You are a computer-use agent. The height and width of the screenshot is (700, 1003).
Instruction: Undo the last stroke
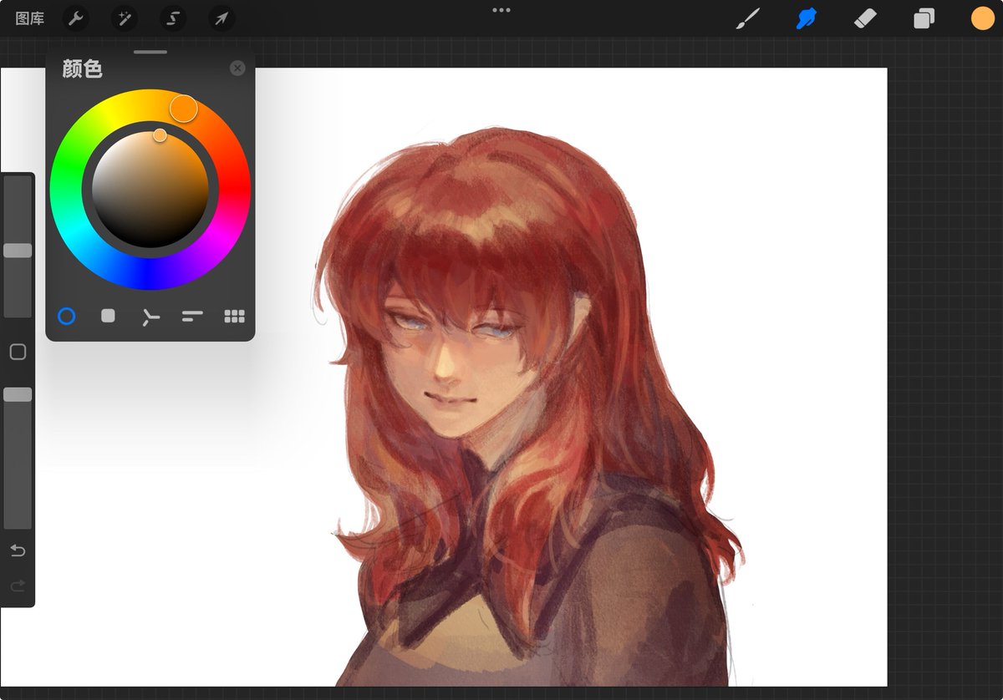(18, 550)
